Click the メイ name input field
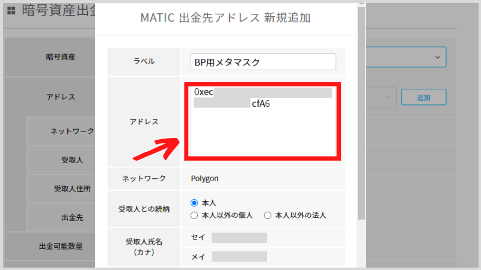This screenshot has width=481, height=270. [x=239, y=257]
